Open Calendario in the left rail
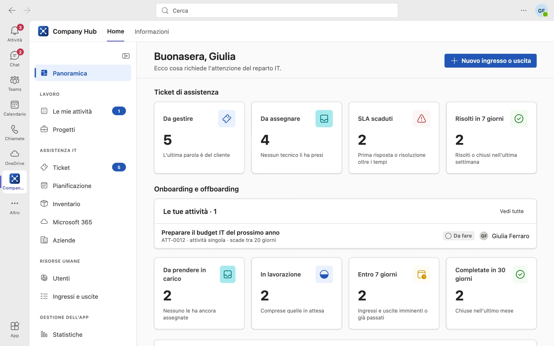Image resolution: width=554 pixels, height=346 pixels. coord(15,108)
